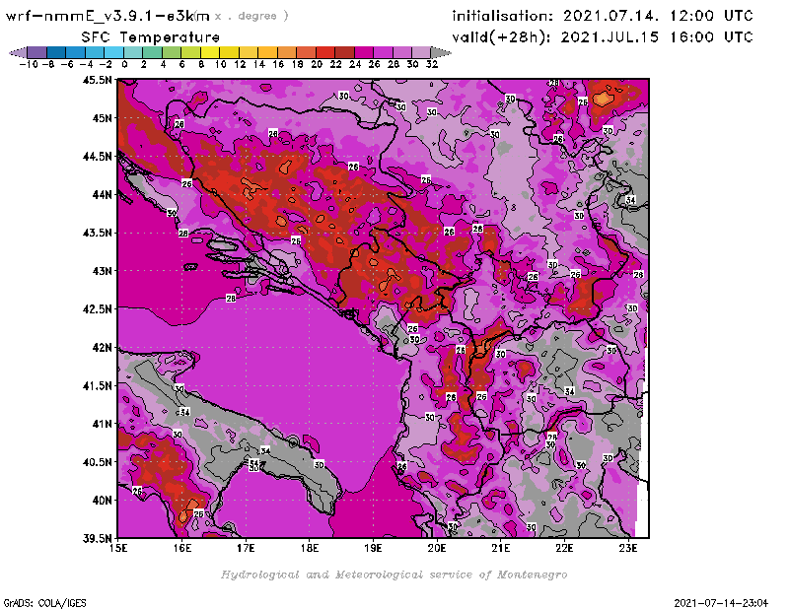Click the 'x . degree )' unit text
This screenshot has width=789, height=609.
[251, 16]
